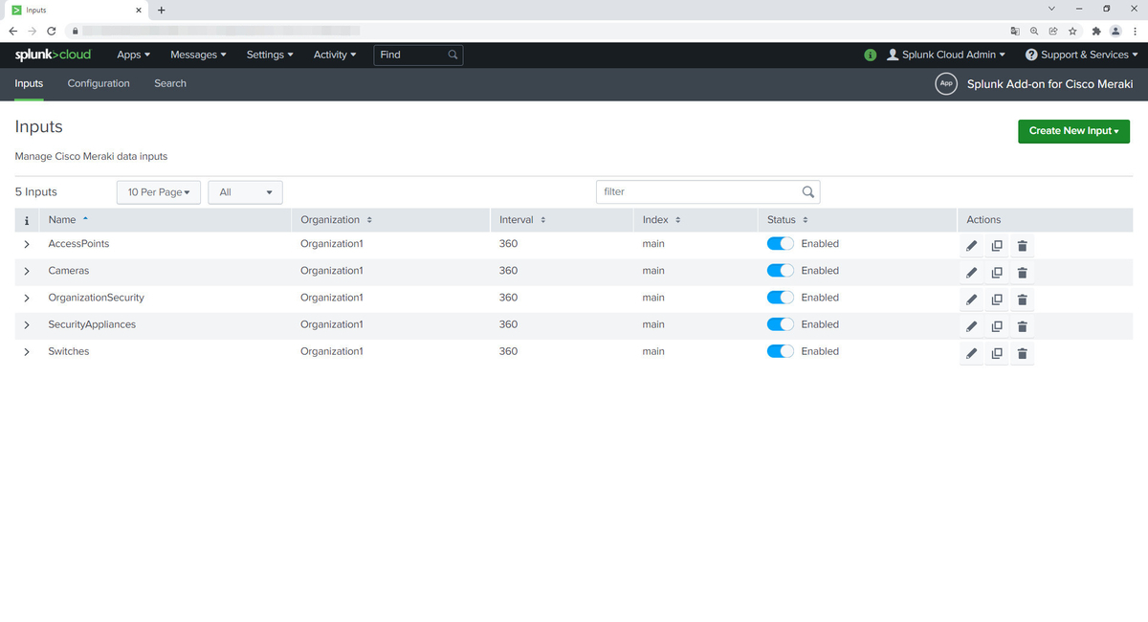The width and height of the screenshot is (1148, 622).
Task: Toggle the Switches input to disabled
Action: 780,351
